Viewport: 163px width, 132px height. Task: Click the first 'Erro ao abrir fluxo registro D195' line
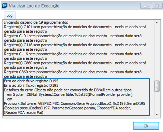31,81
